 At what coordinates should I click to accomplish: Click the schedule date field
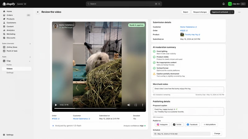coord(182,134)
